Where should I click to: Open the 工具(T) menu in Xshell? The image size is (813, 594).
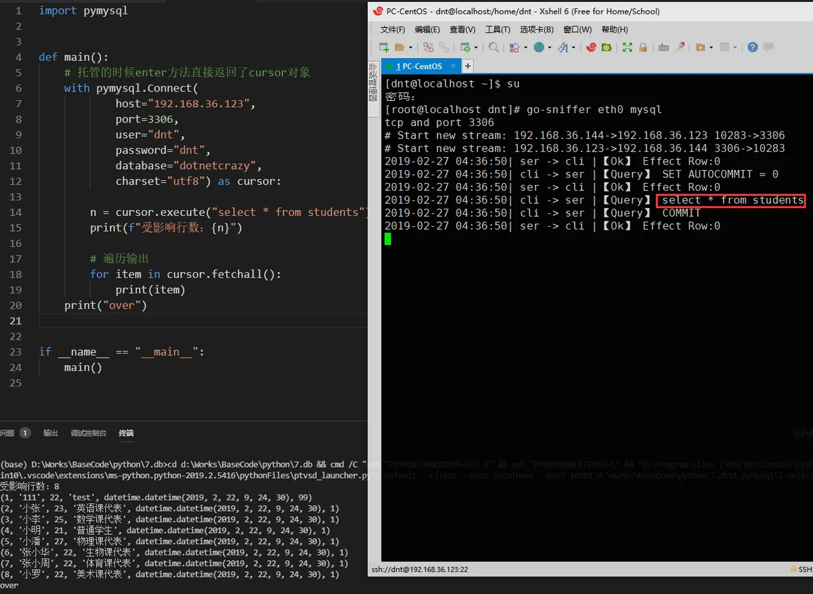pyautogui.click(x=498, y=30)
